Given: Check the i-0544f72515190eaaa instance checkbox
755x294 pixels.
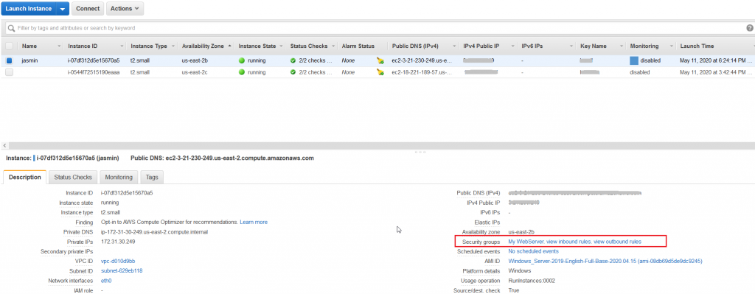Looking at the screenshot, I should 9,72.
